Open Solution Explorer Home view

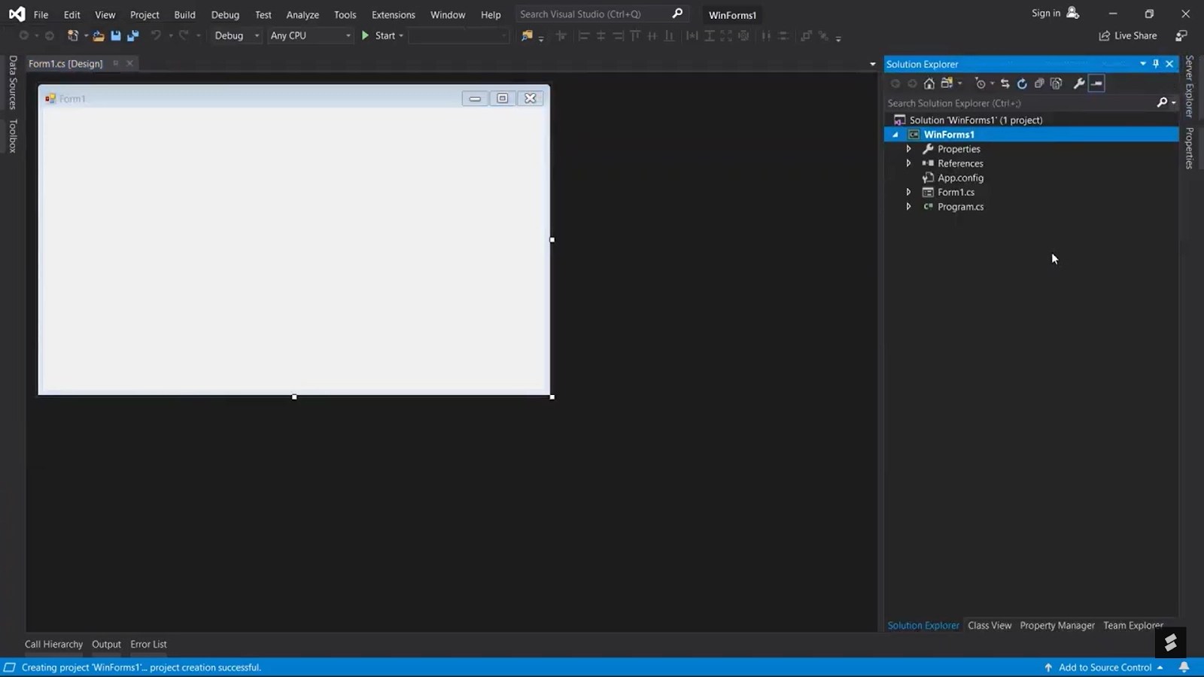[929, 83]
